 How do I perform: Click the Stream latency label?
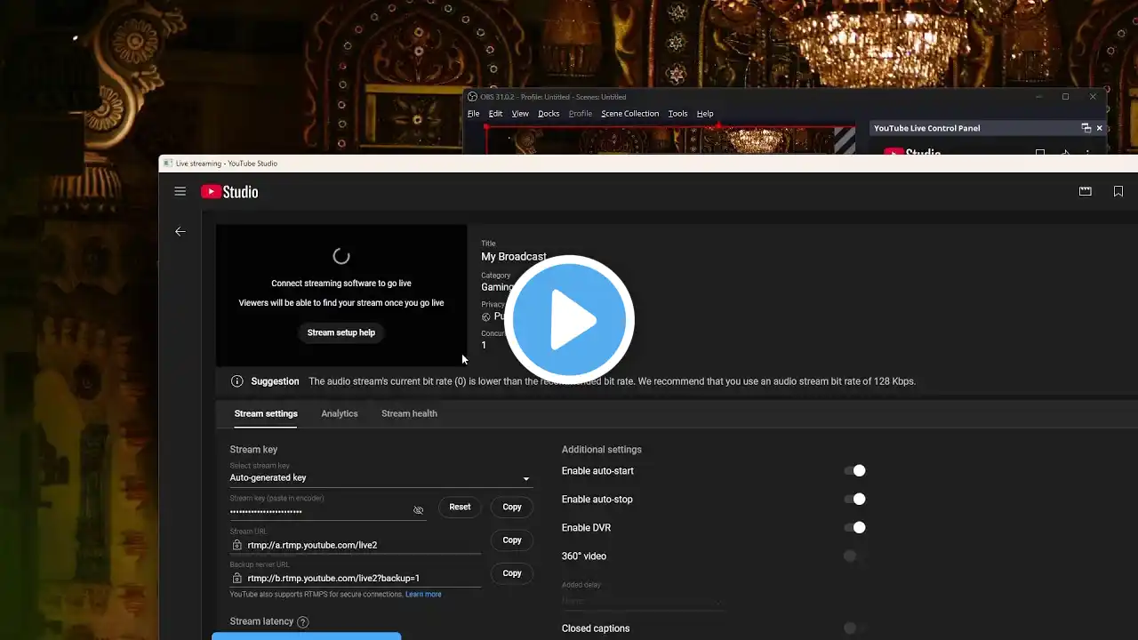click(x=261, y=621)
